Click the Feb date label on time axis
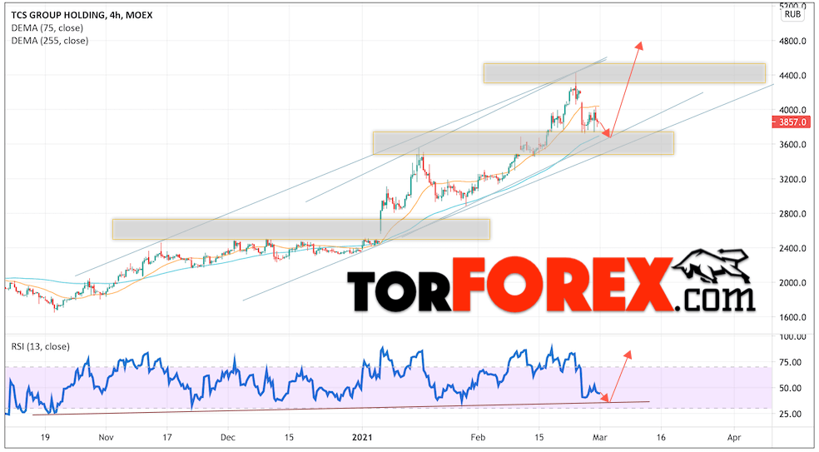The height and width of the screenshot is (452, 819). pos(477,437)
